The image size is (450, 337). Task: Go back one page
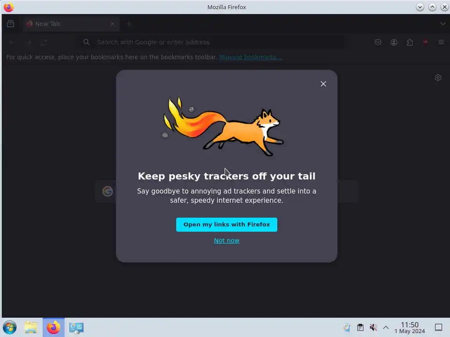click(x=12, y=43)
